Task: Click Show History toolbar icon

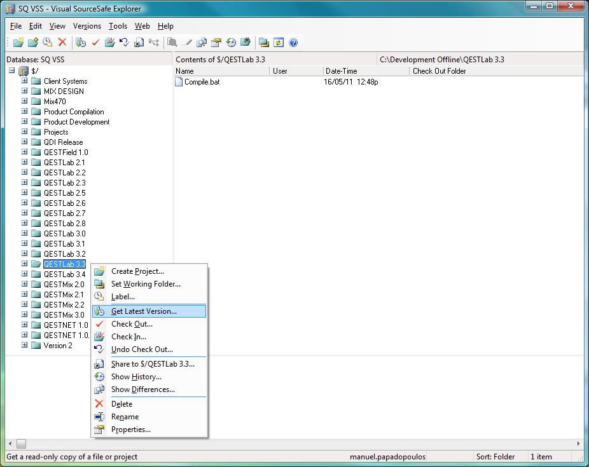Action: click(x=231, y=43)
